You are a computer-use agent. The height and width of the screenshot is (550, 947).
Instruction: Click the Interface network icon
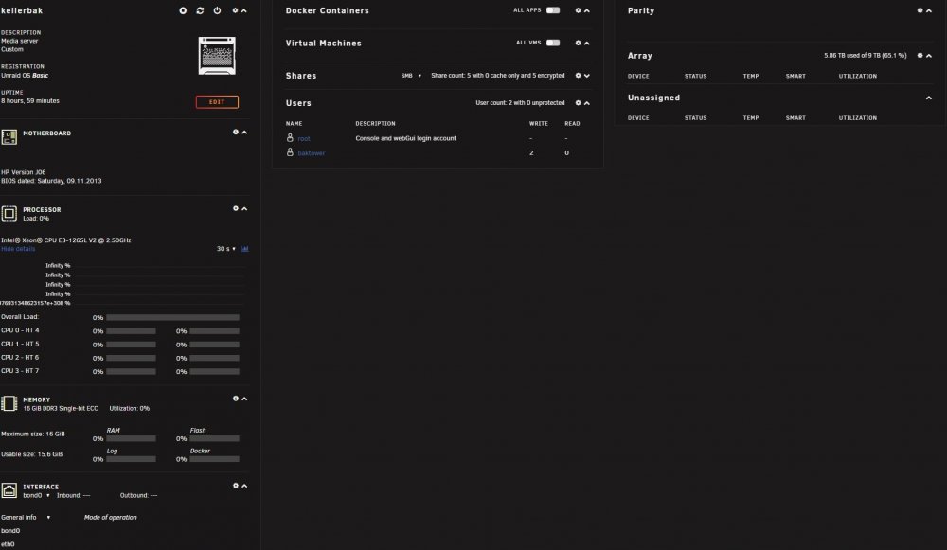point(9,490)
